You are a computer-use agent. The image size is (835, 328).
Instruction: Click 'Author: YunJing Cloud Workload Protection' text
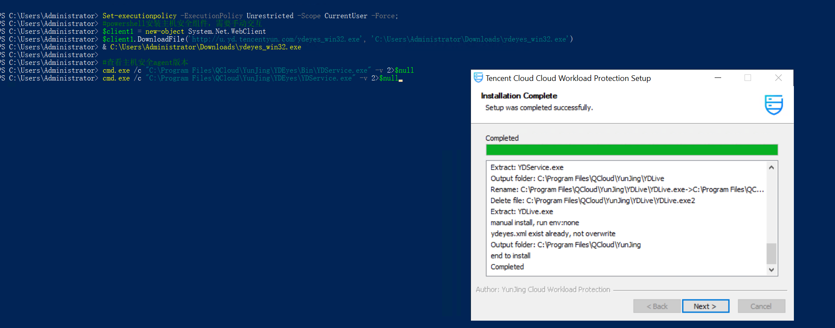543,289
